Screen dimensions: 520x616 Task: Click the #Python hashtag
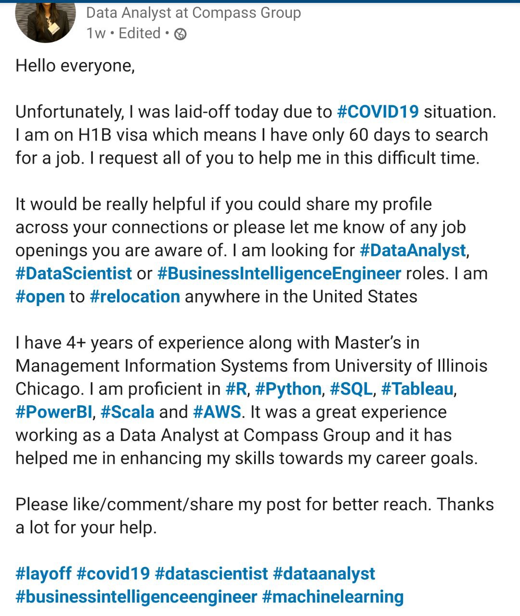(x=288, y=389)
